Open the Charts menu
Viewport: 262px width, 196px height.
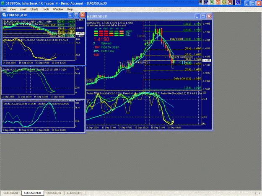coord(34,9)
